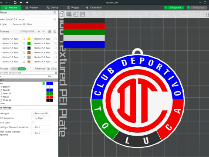Click the search settings gear icon
Viewport: 209px width, 157px height.
point(56,73)
